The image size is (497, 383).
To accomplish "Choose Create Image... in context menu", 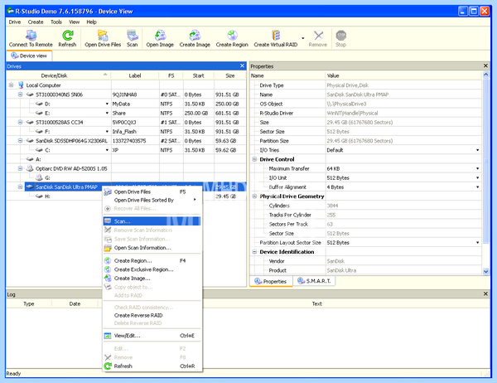I will (152, 279).
